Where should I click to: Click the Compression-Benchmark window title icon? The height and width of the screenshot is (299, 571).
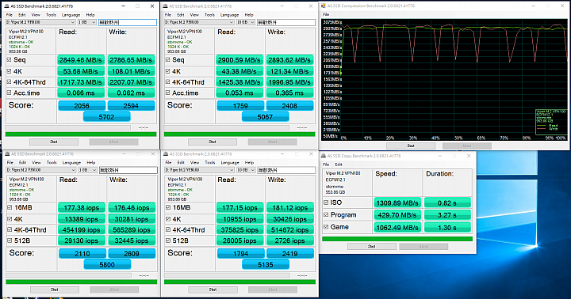324,6
